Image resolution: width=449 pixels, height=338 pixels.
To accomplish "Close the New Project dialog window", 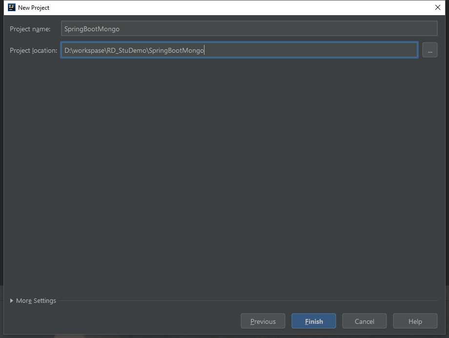I will (x=438, y=7).
